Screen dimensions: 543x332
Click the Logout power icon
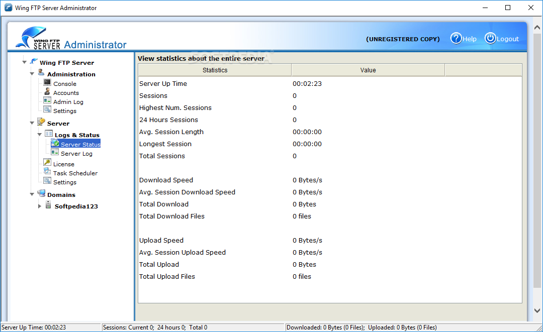click(x=490, y=38)
